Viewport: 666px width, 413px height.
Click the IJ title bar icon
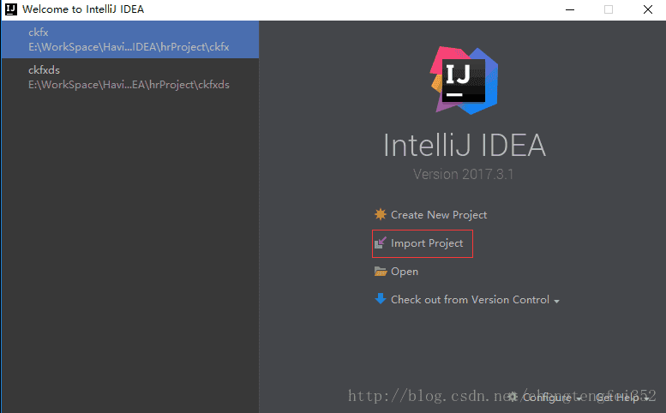click(10, 9)
